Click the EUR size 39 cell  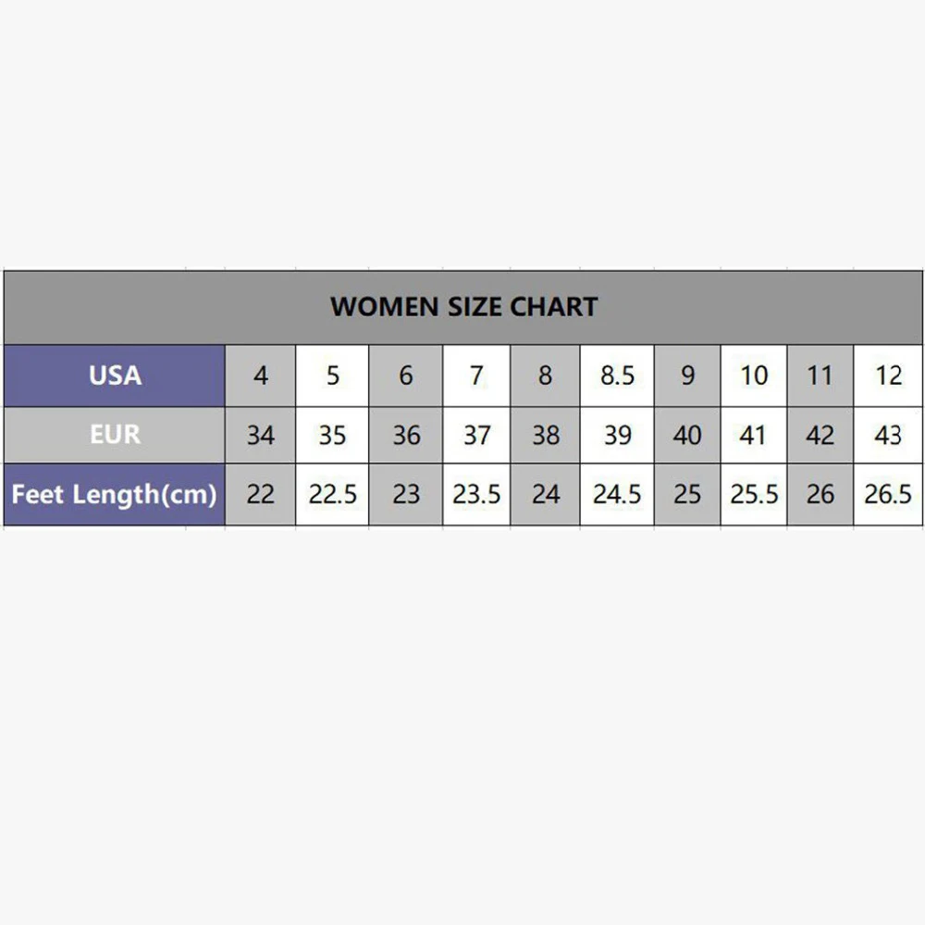(617, 435)
